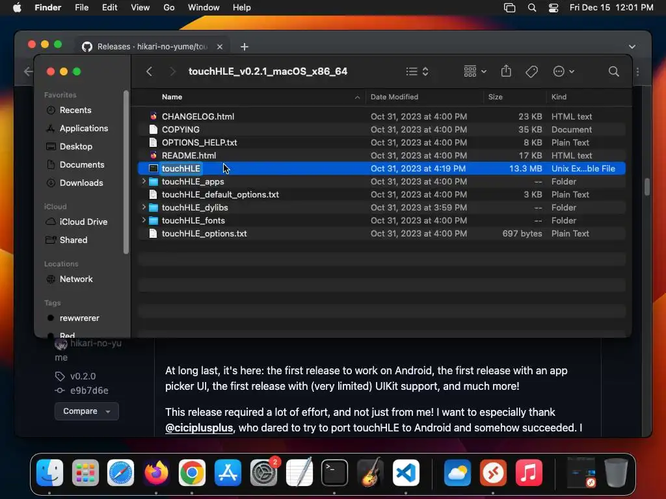The image size is (666, 499).
Task: Go back in Finder window
Action: [149, 71]
